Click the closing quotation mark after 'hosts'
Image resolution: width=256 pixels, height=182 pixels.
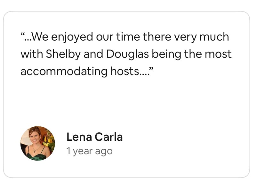coord(151,68)
